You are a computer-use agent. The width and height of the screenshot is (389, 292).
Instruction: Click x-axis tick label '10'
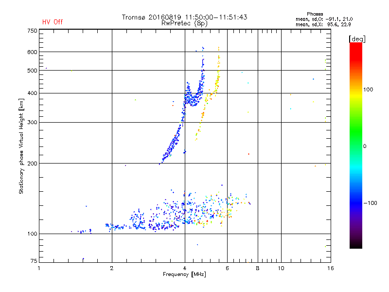281,268
